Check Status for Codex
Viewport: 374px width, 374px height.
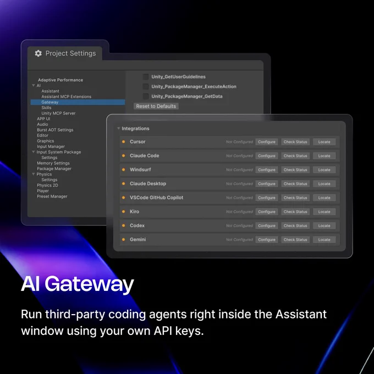295,226
